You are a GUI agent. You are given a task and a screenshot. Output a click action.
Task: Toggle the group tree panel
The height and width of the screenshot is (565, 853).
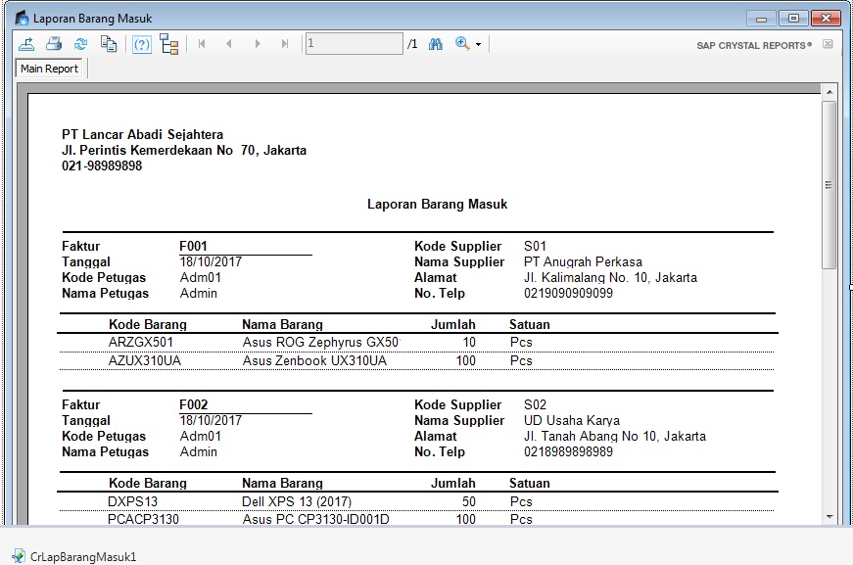tap(168, 44)
